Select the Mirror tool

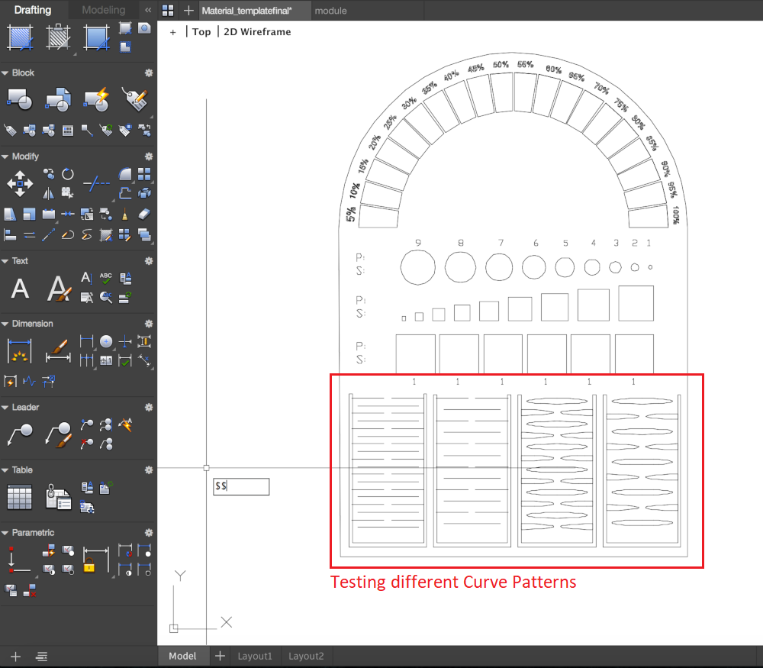[48, 194]
